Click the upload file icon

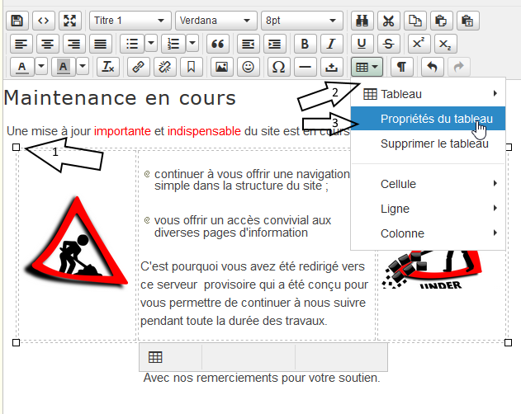click(x=331, y=67)
